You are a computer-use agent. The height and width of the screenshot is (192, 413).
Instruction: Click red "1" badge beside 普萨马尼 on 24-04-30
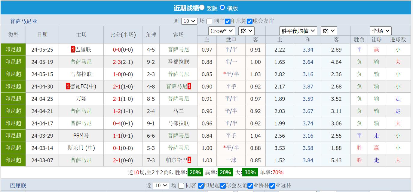pos(189,86)
